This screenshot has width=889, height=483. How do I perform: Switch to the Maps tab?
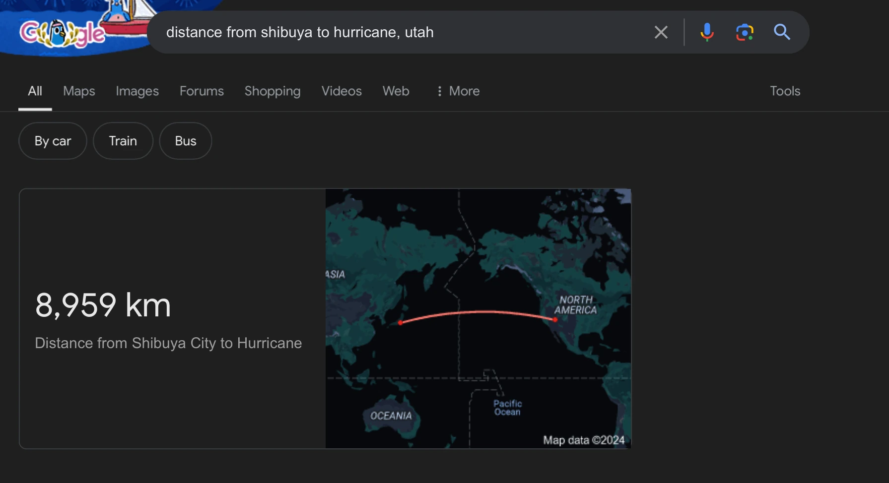(79, 91)
